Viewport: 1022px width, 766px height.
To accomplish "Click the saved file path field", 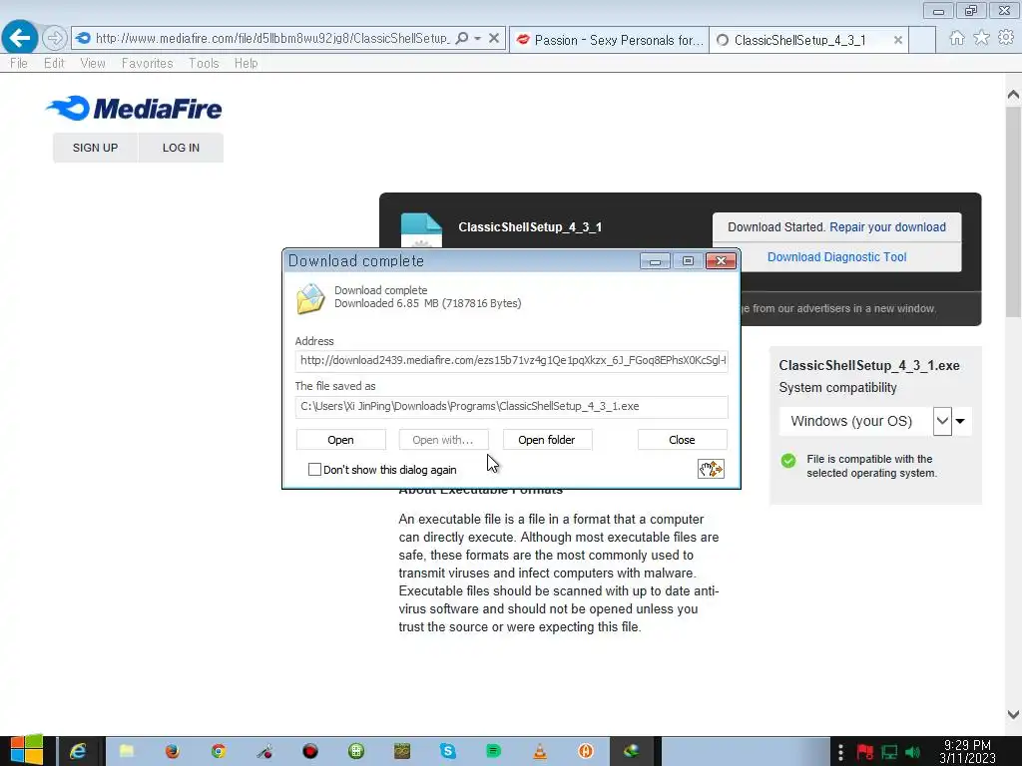I will 512,407.
